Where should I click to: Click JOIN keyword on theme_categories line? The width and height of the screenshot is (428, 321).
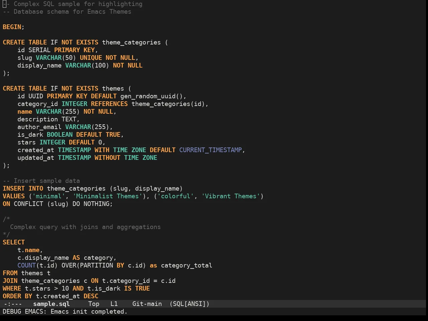(x=10, y=281)
